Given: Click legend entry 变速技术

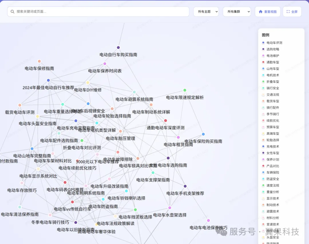Looking at the screenshot, I should pos(271,224).
